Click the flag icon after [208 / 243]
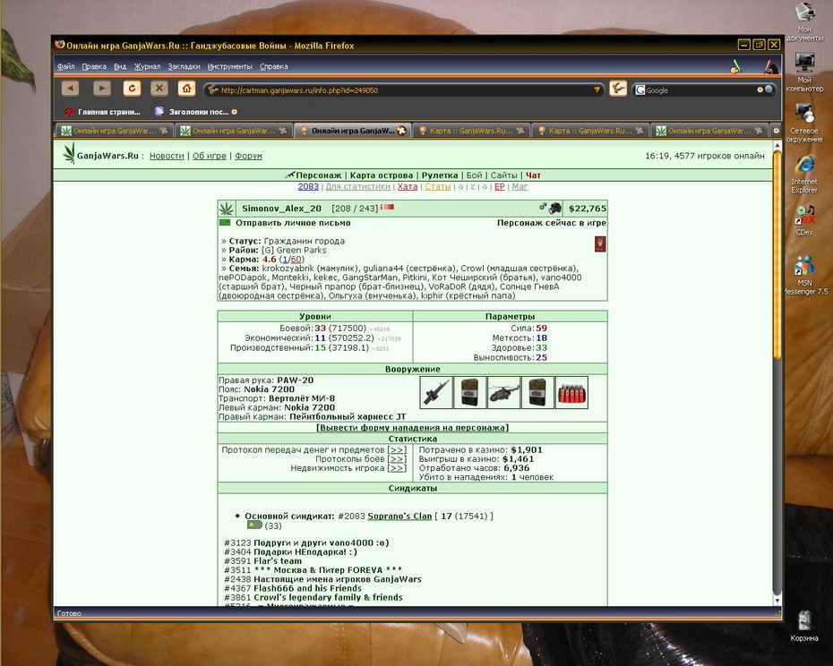 [x=388, y=207]
